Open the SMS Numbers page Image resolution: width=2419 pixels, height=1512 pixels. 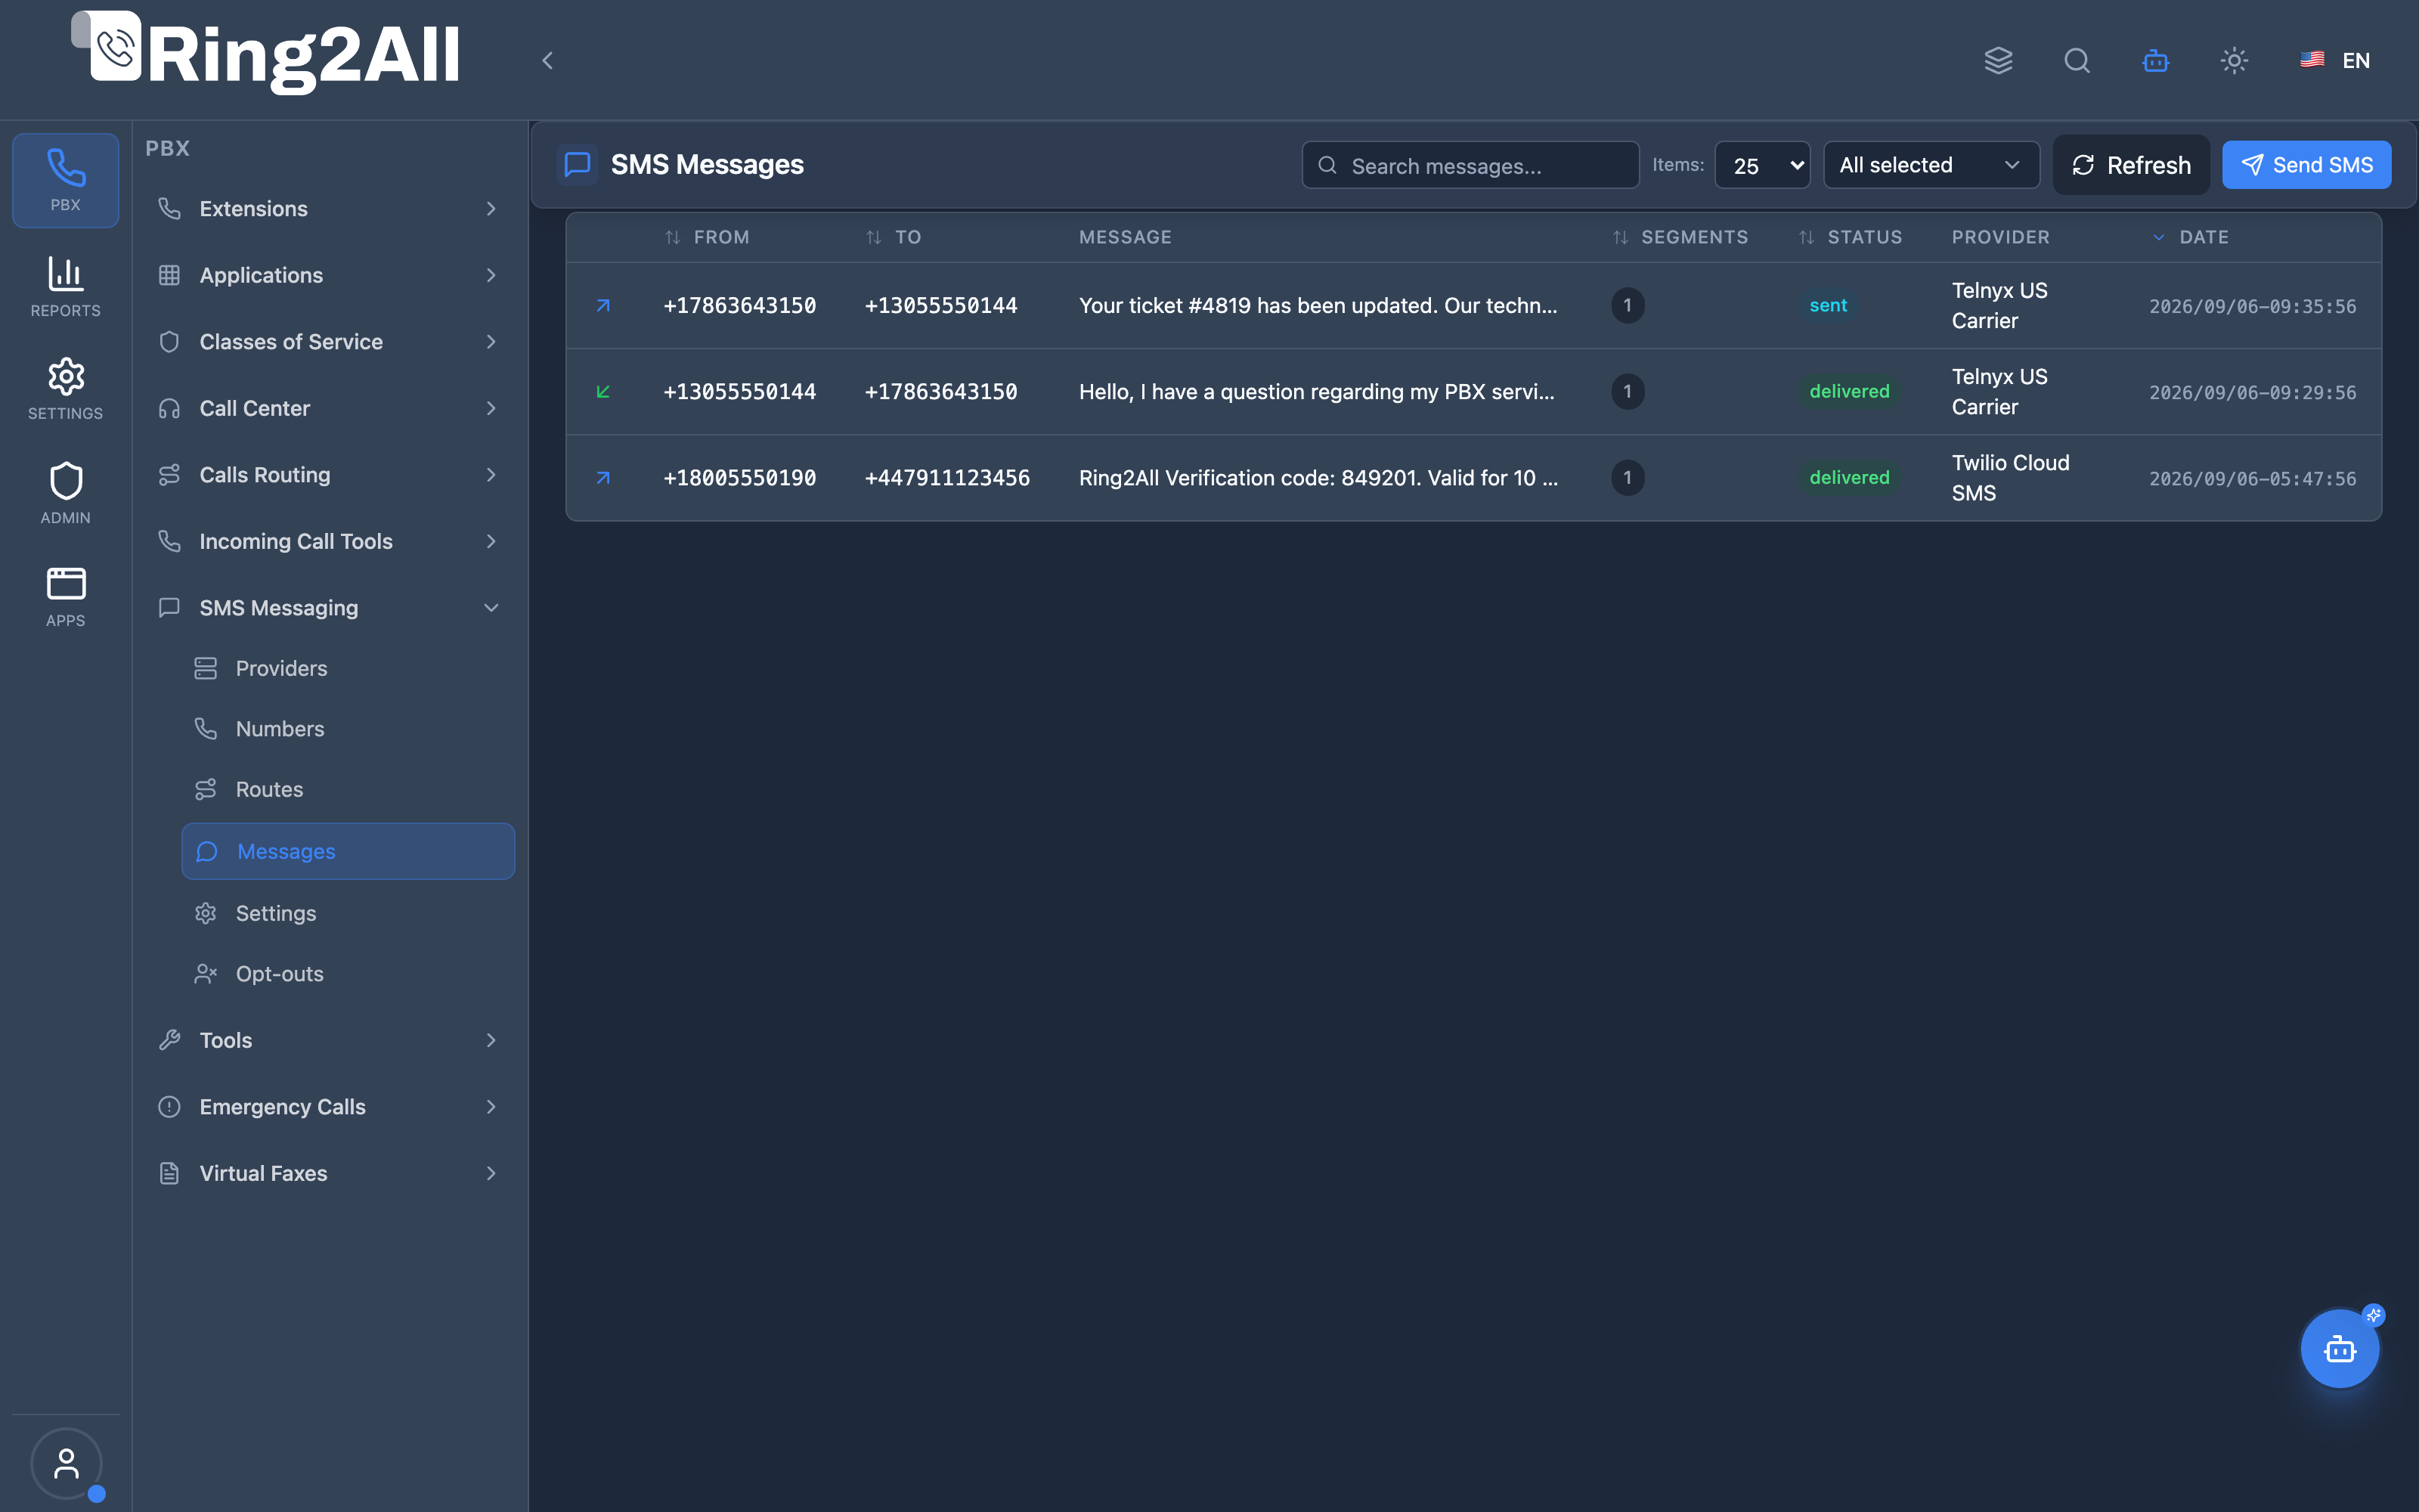click(348, 728)
